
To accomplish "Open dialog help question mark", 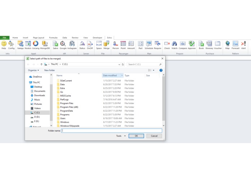I will click(161, 70).
